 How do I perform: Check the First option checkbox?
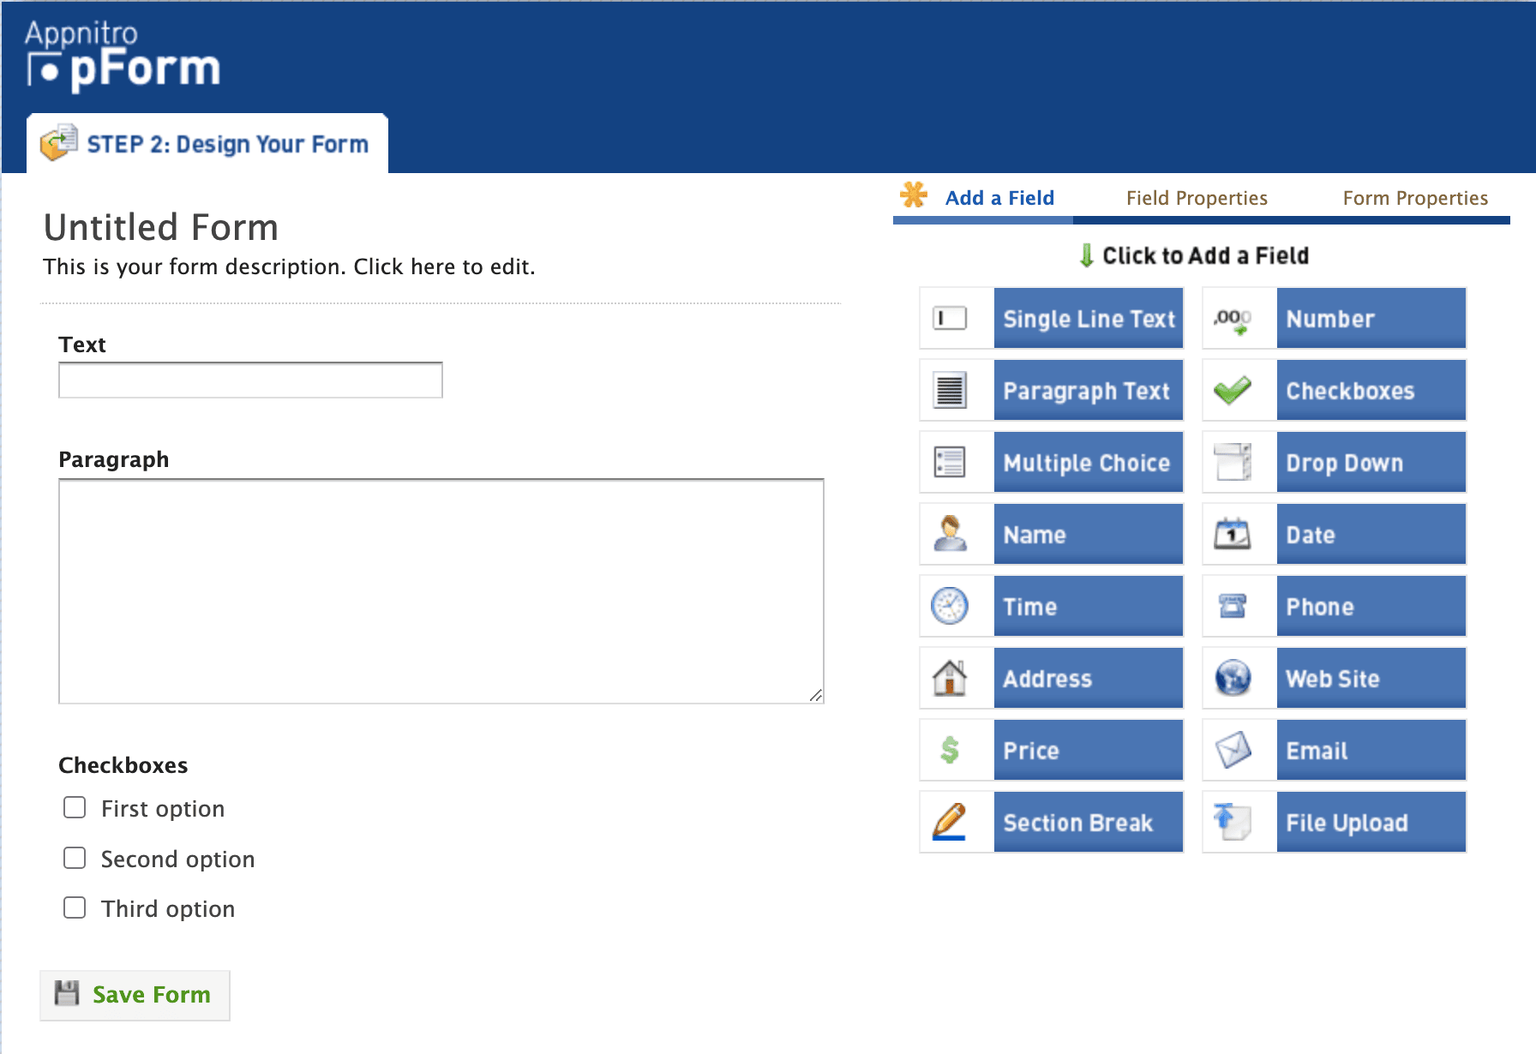tap(75, 808)
